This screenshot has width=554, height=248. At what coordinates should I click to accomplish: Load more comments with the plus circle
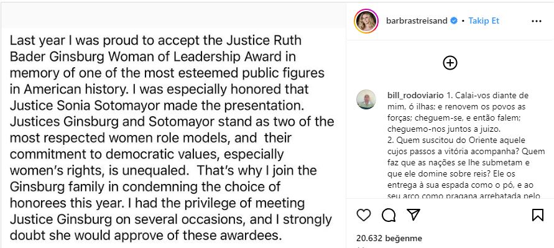(450, 63)
